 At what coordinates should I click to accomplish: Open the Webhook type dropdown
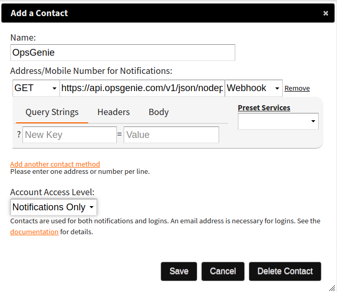point(254,88)
